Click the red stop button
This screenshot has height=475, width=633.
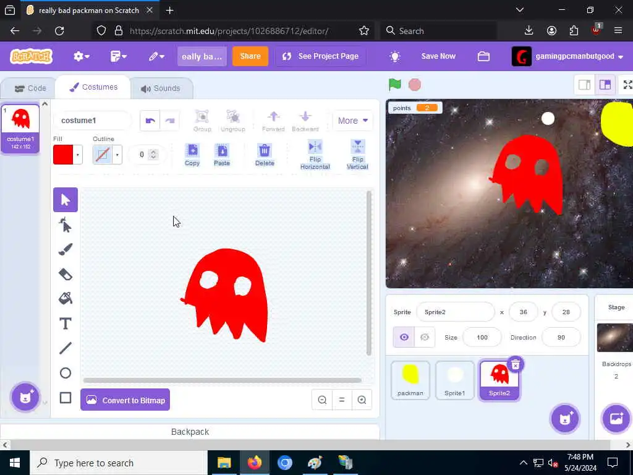point(415,84)
